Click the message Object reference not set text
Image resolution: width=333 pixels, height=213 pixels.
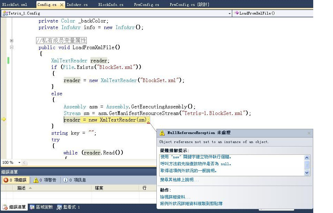[214, 142]
